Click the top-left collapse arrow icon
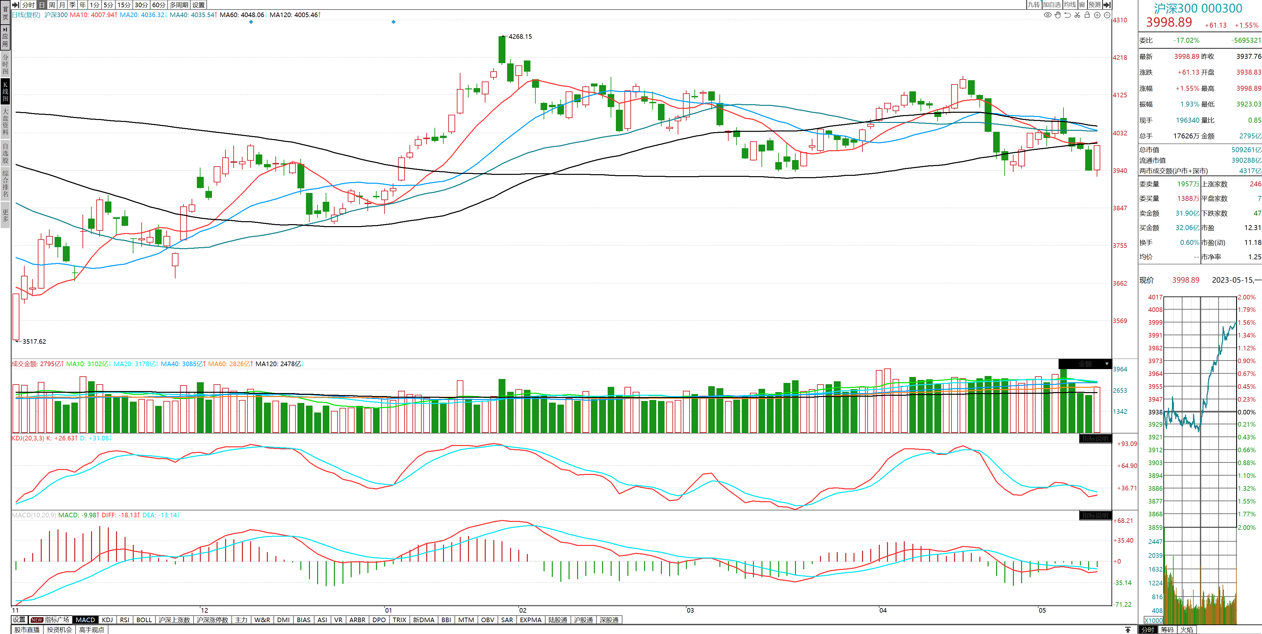 coord(16,5)
